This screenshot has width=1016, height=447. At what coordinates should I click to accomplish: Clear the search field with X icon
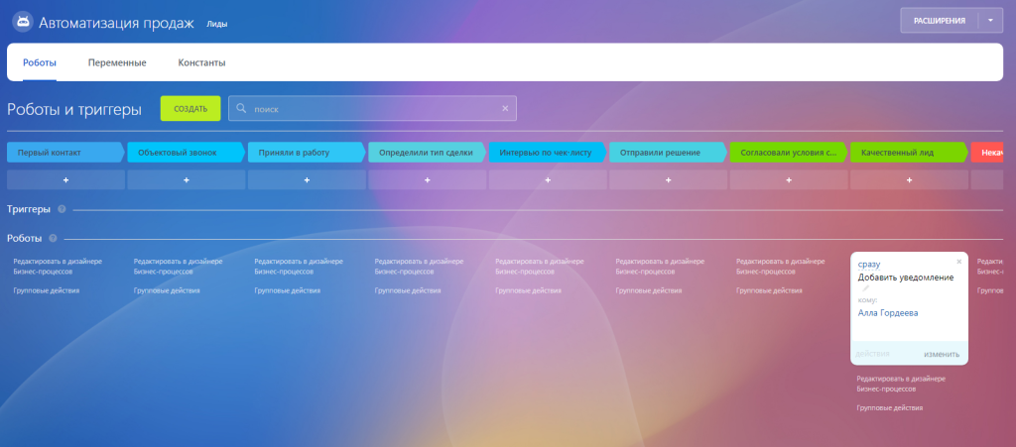point(504,108)
